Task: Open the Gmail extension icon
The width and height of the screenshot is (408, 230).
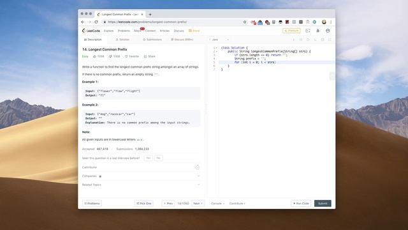Action: (254, 22)
